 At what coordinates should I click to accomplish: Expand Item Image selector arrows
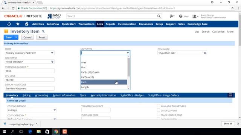pos(205,53)
